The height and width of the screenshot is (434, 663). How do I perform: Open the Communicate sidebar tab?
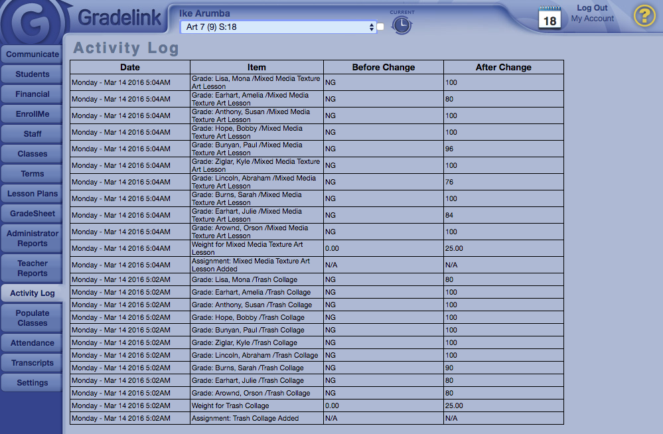(33, 54)
